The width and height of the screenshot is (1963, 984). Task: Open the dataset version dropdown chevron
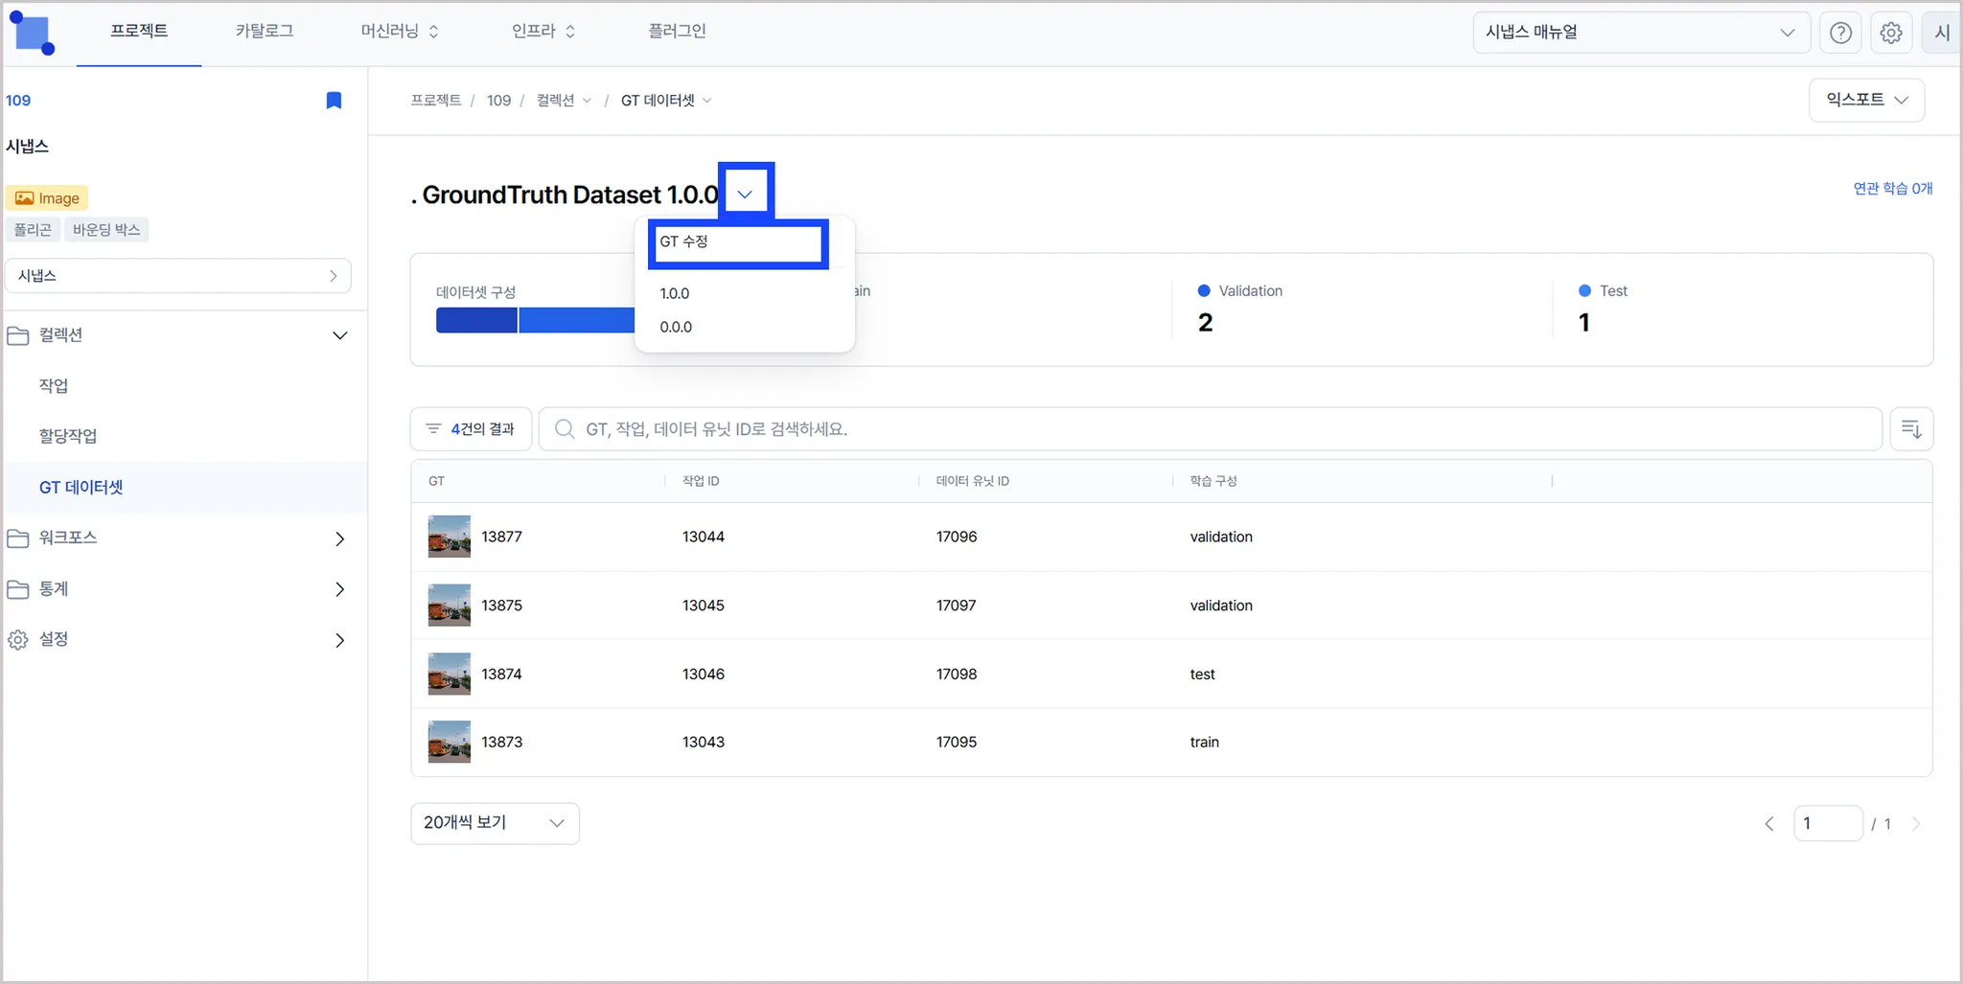click(x=745, y=195)
